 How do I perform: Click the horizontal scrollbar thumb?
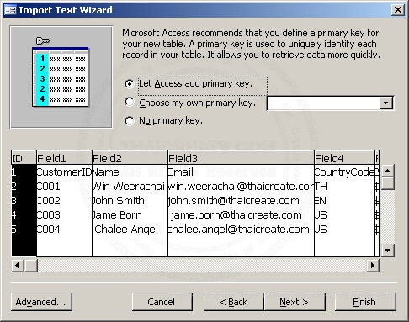(x=31, y=265)
